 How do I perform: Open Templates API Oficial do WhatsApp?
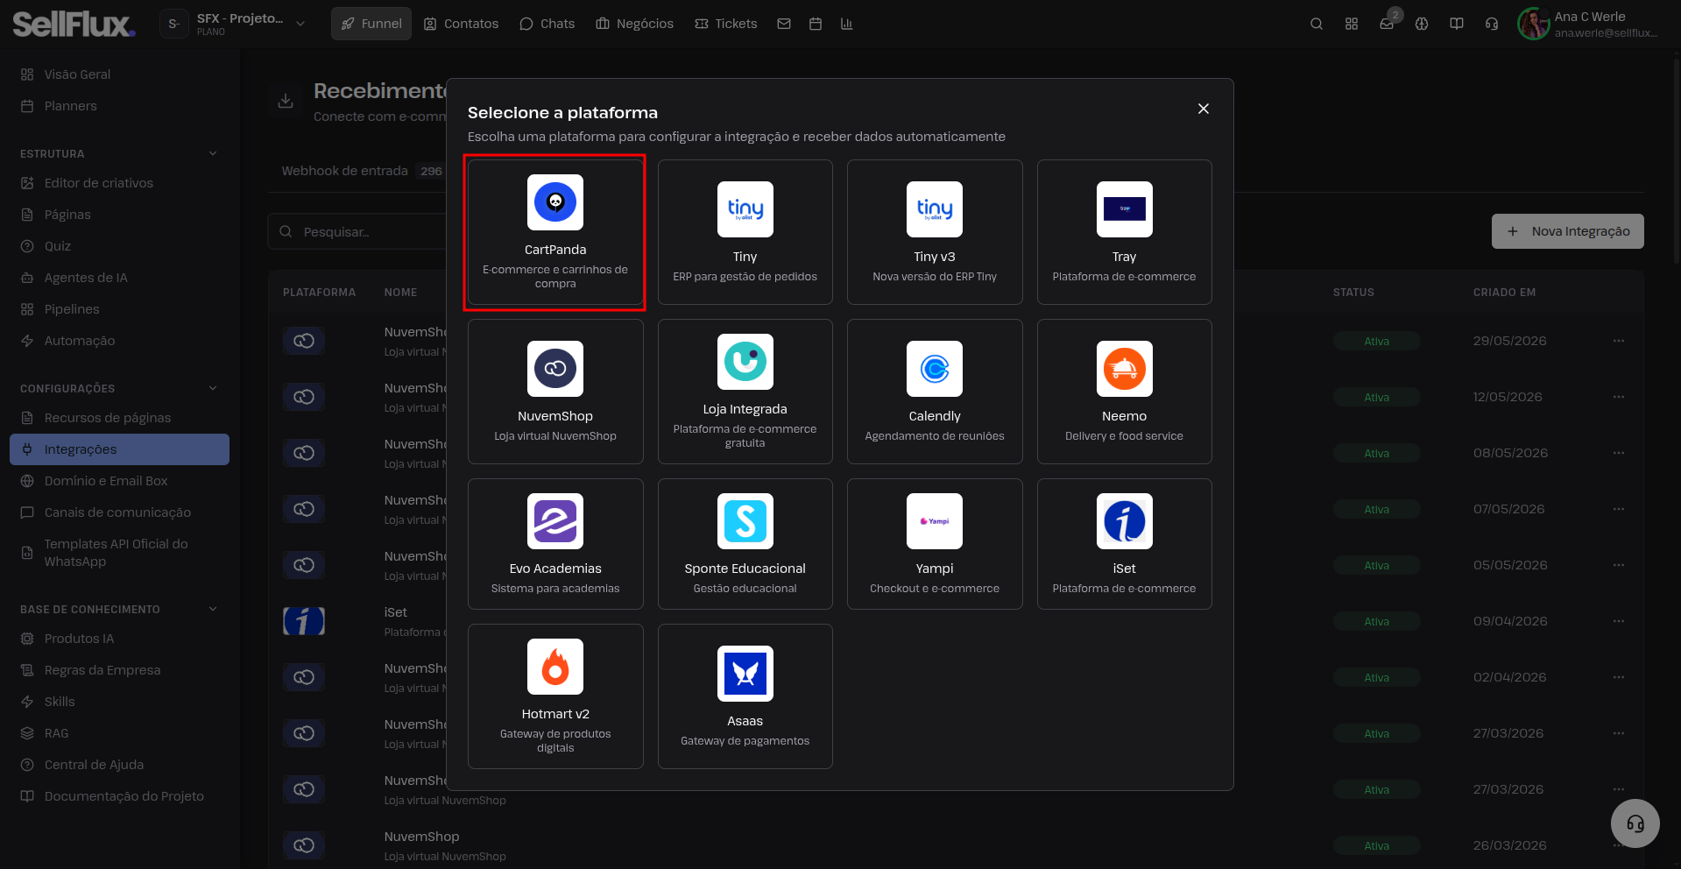tap(119, 553)
